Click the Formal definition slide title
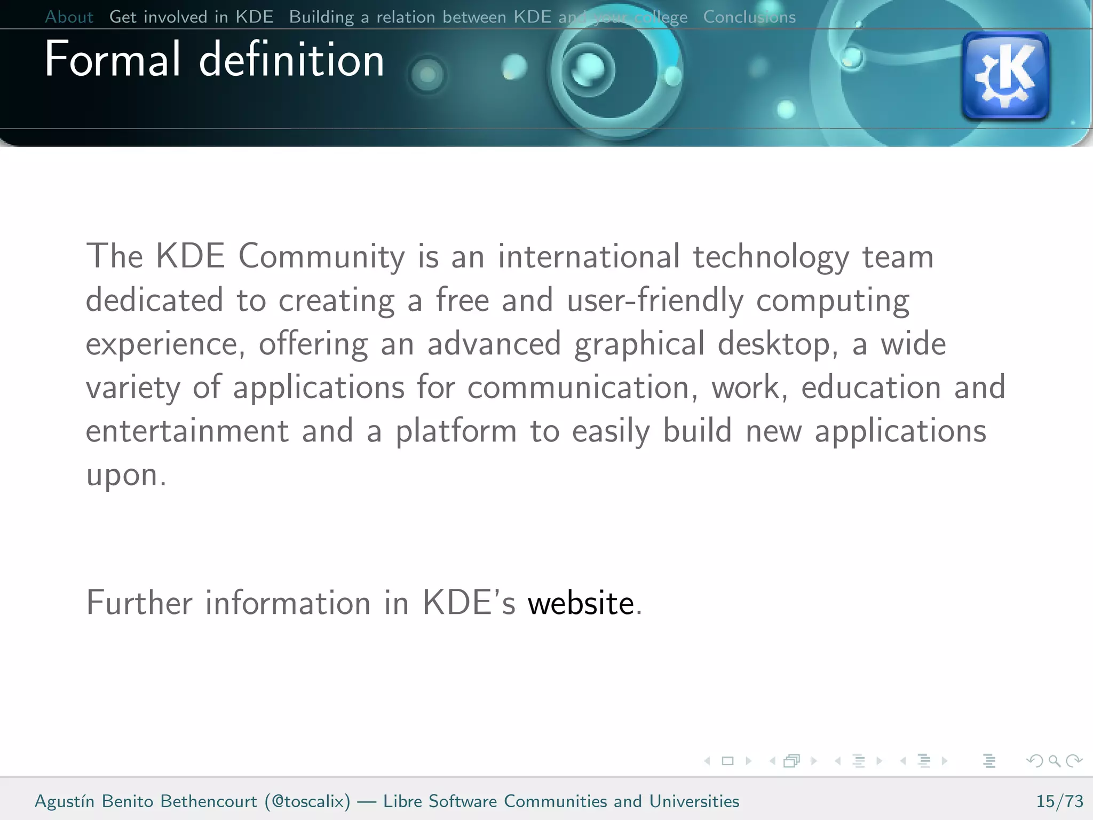Image resolution: width=1093 pixels, height=820 pixels. click(215, 59)
